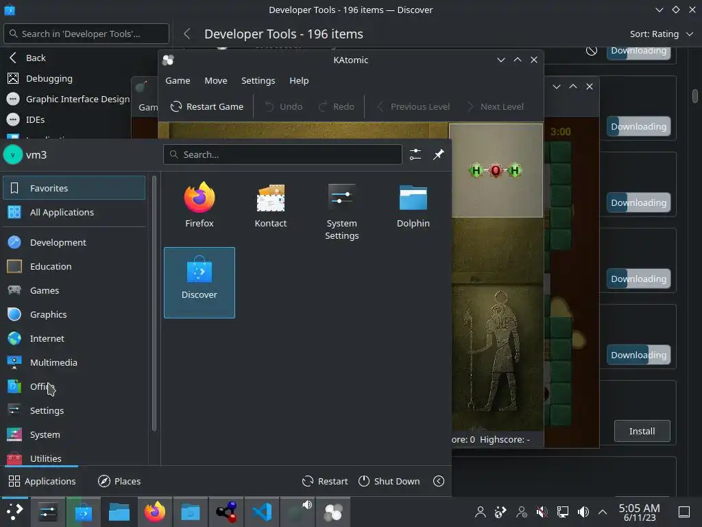Select the Favorites category
The image size is (702, 527).
(74, 188)
